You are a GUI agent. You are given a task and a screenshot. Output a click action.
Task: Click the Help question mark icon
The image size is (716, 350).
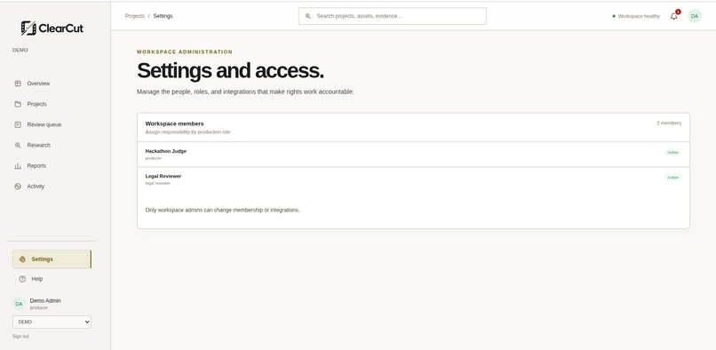click(22, 279)
